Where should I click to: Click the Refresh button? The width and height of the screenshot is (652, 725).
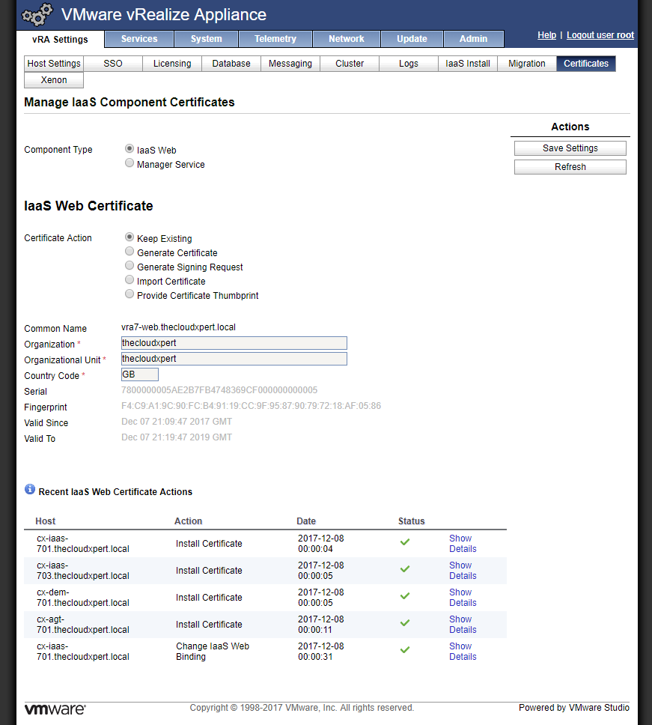pyautogui.click(x=570, y=167)
